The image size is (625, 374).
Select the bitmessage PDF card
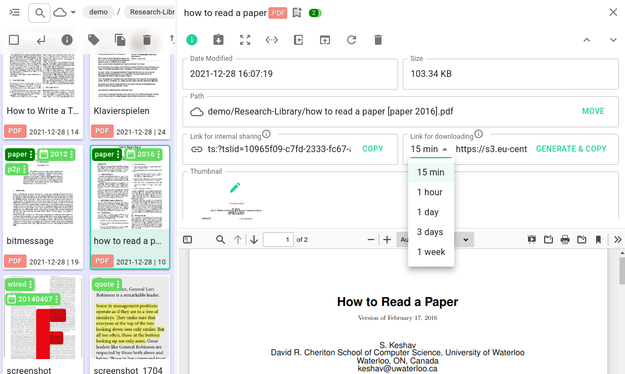[43, 207]
